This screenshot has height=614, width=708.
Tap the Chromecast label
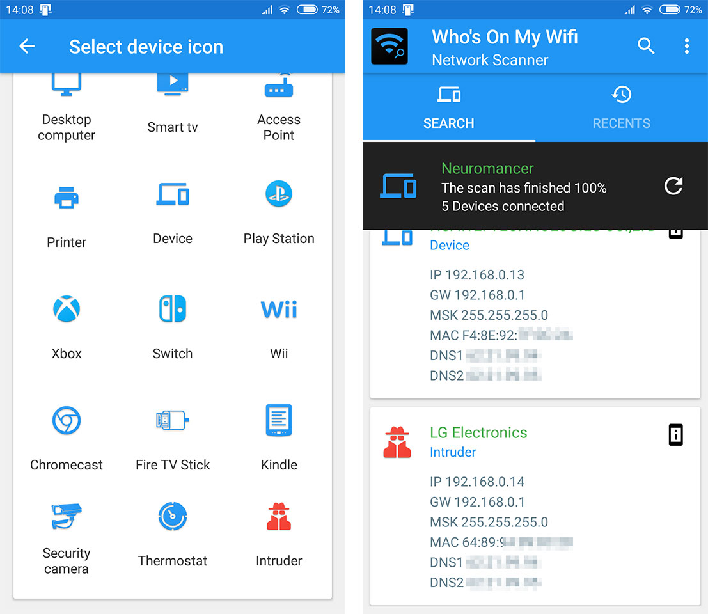(x=67, y=465)
